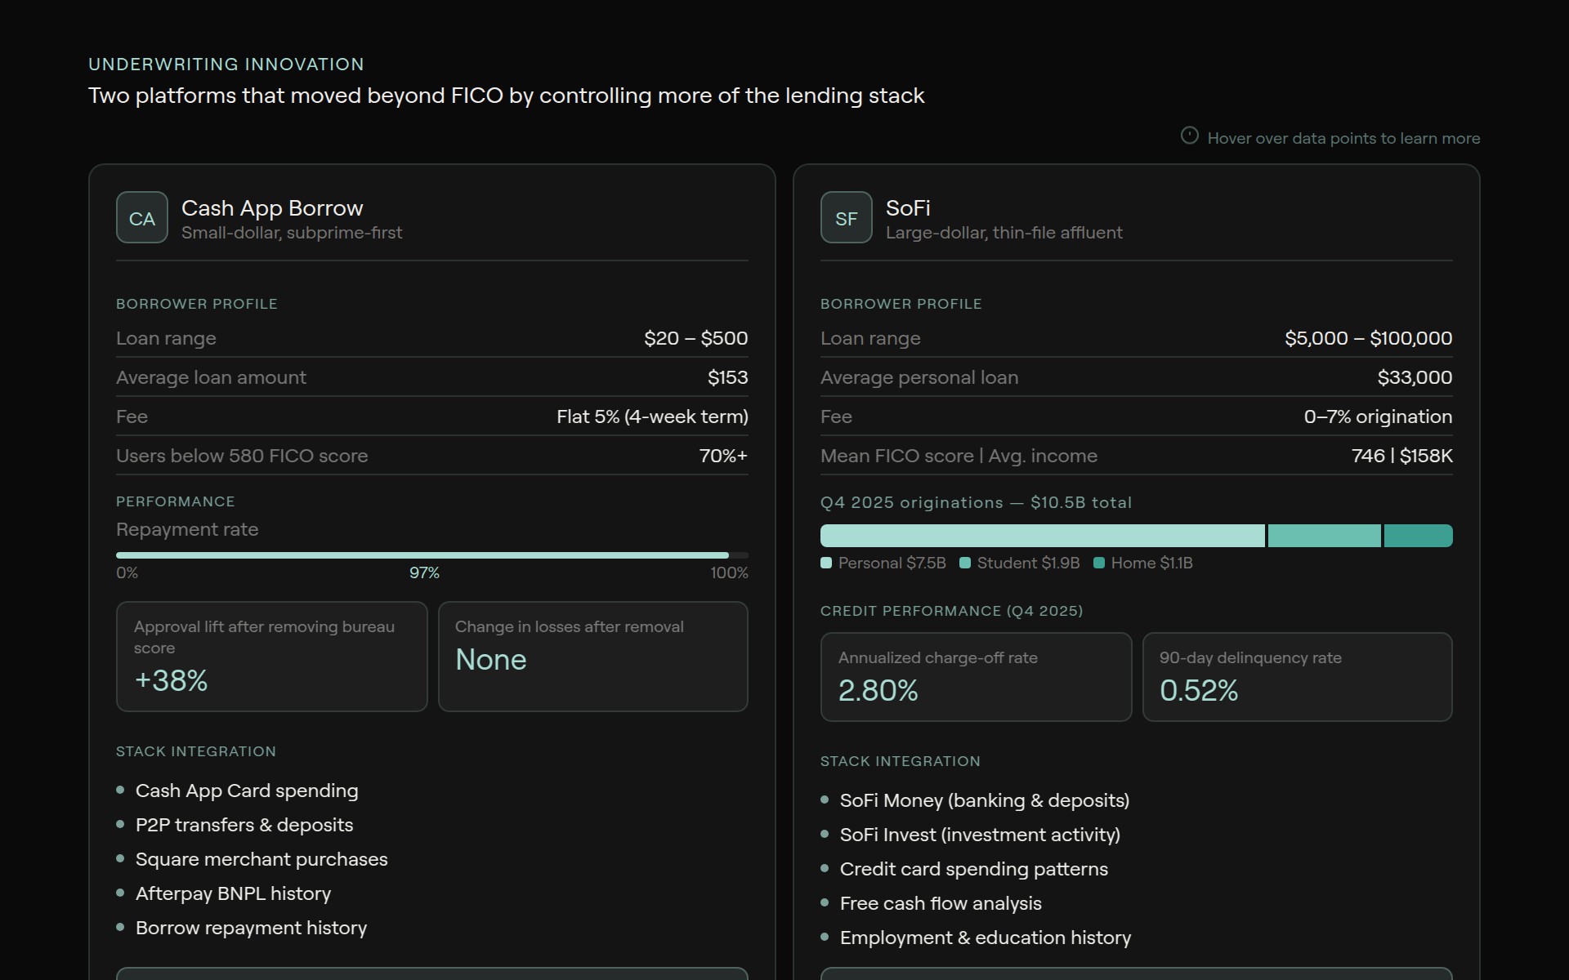Viewport: 1569px width, 980px height.
Task: Click the CA logo badge
Action: coord(141,217)
